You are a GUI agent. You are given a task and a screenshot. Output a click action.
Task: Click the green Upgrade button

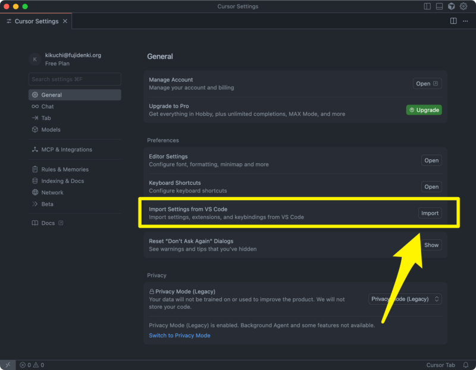pyautogui.click(x=424, y=110)
